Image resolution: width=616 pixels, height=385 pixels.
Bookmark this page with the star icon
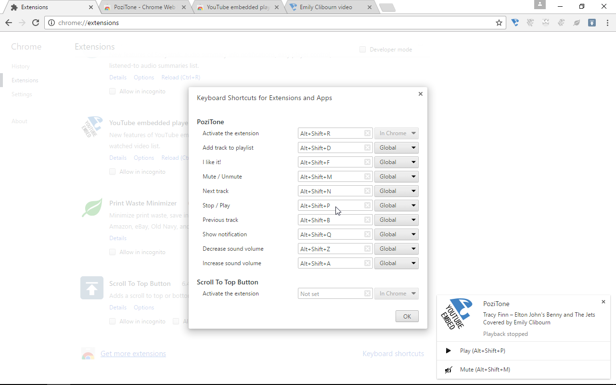coord(499,23)
